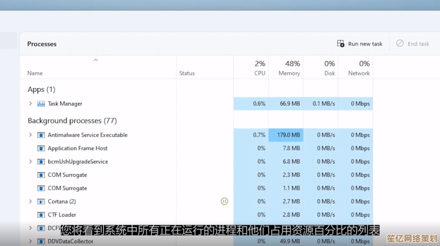Click the 2.8 MB memory of CTF Loader

[286, 215]
